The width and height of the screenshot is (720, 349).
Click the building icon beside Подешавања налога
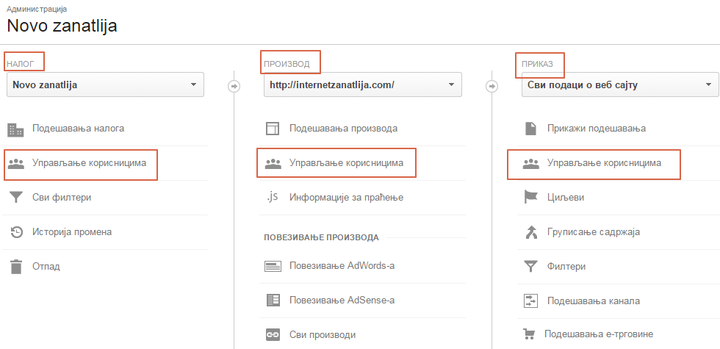coord(15,129)
